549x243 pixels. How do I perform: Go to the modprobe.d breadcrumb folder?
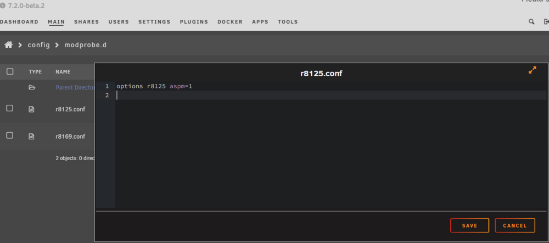pos(86,45)
